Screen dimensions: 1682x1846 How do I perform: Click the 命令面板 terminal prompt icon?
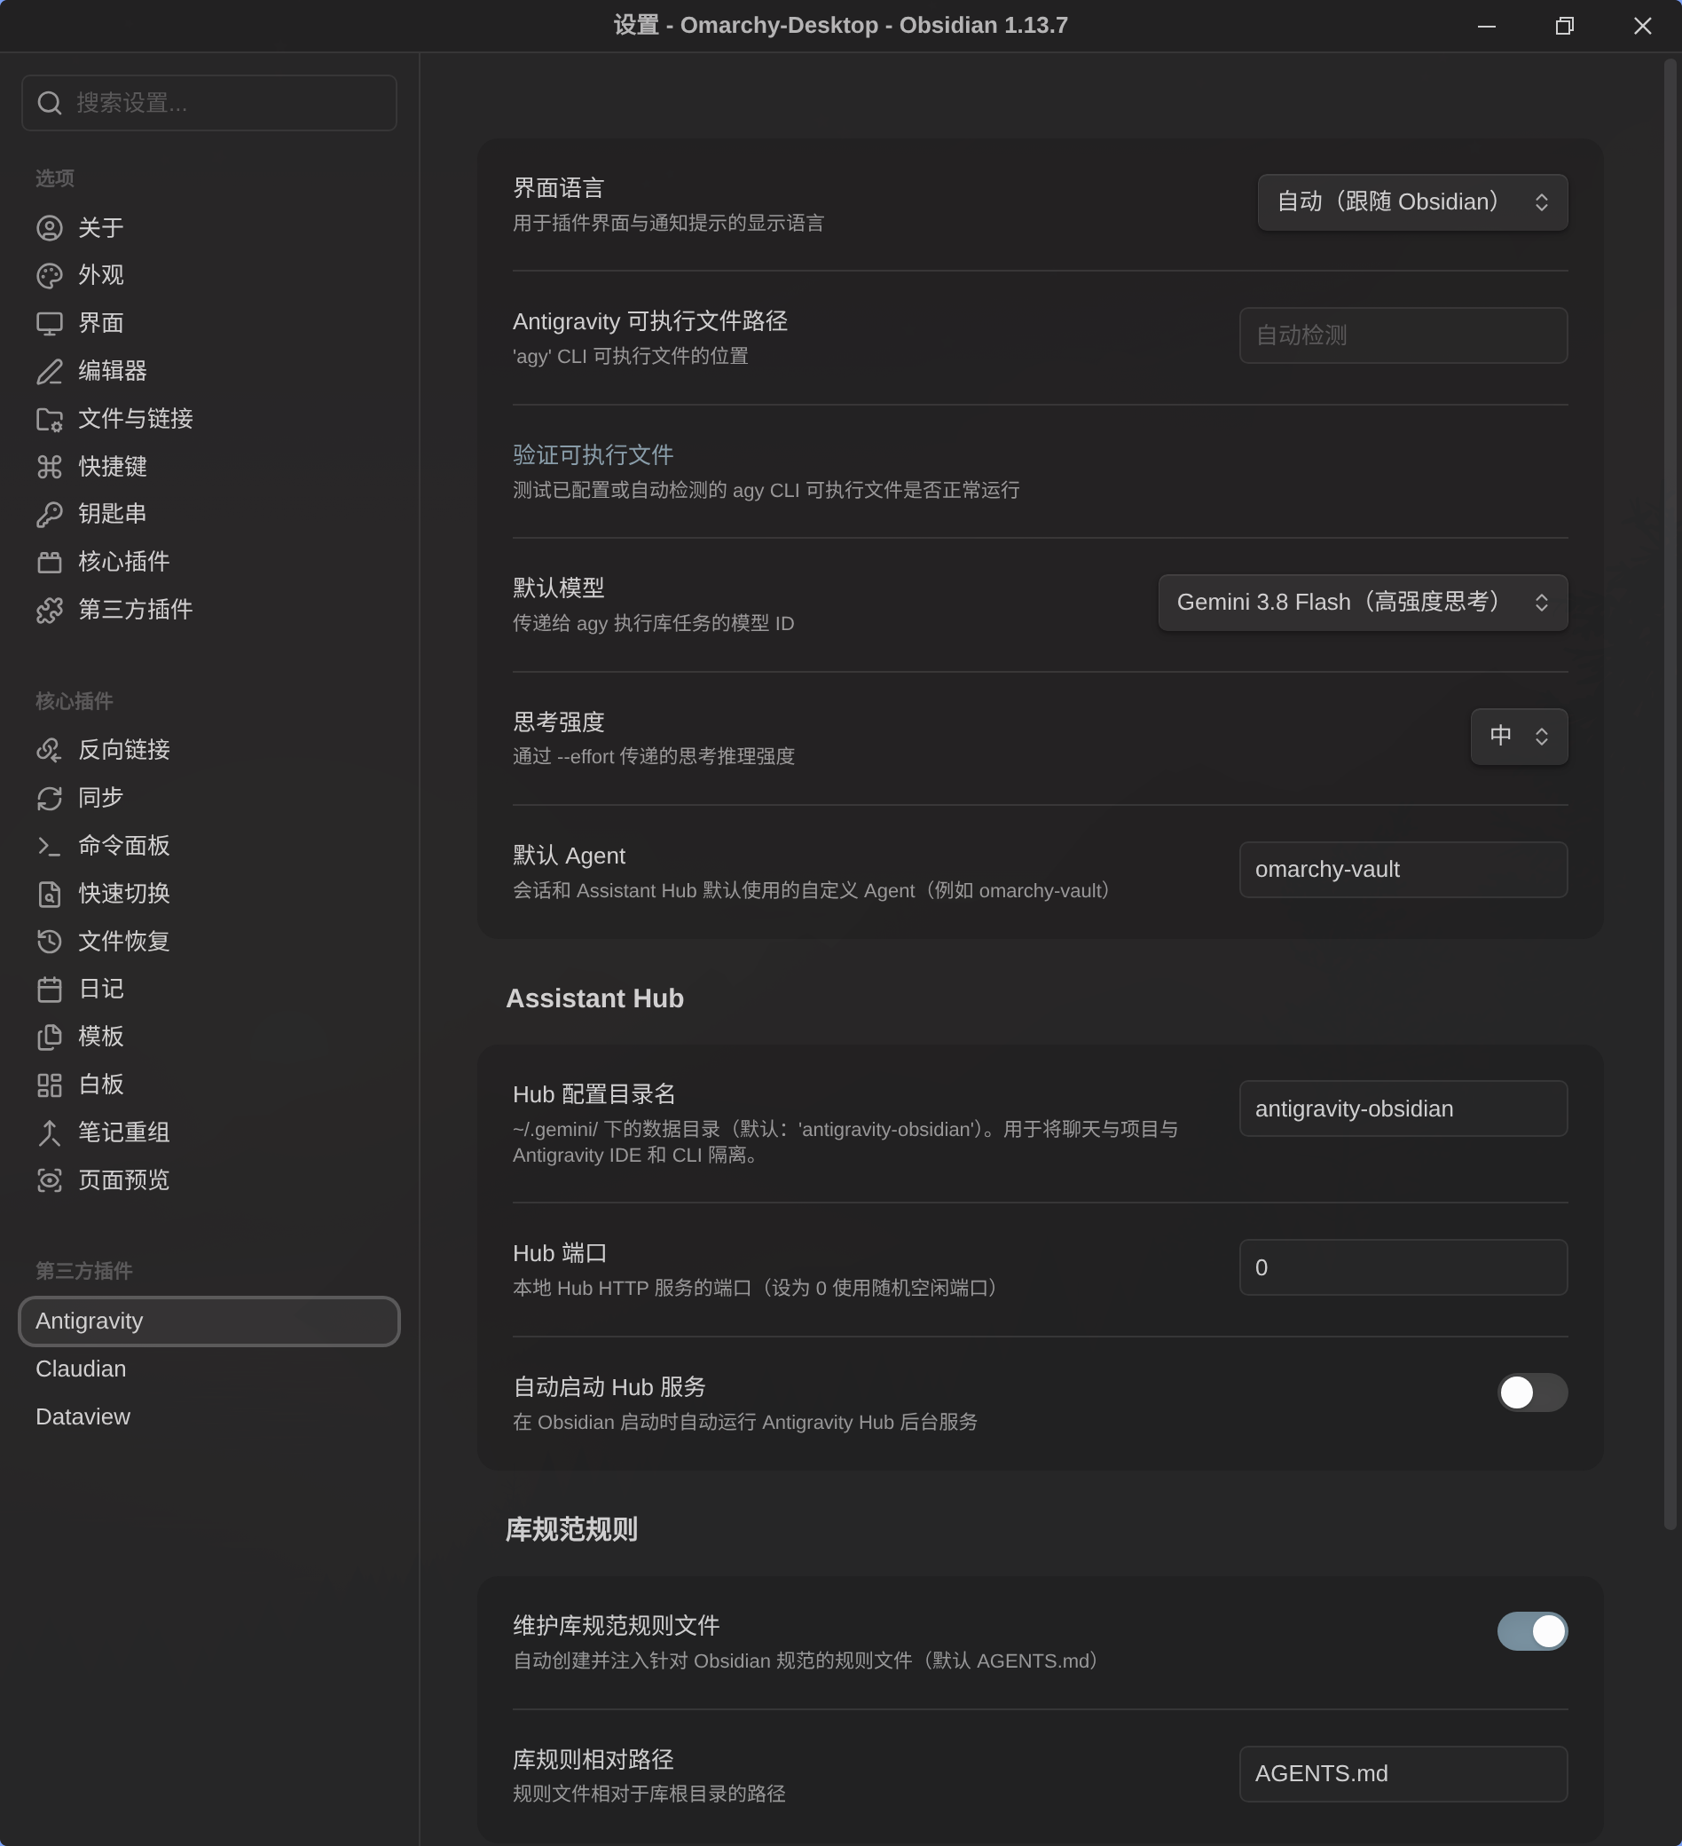click(x=50, y=846)
